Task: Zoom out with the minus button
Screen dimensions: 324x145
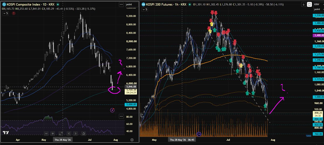Action: click(46, 133)
